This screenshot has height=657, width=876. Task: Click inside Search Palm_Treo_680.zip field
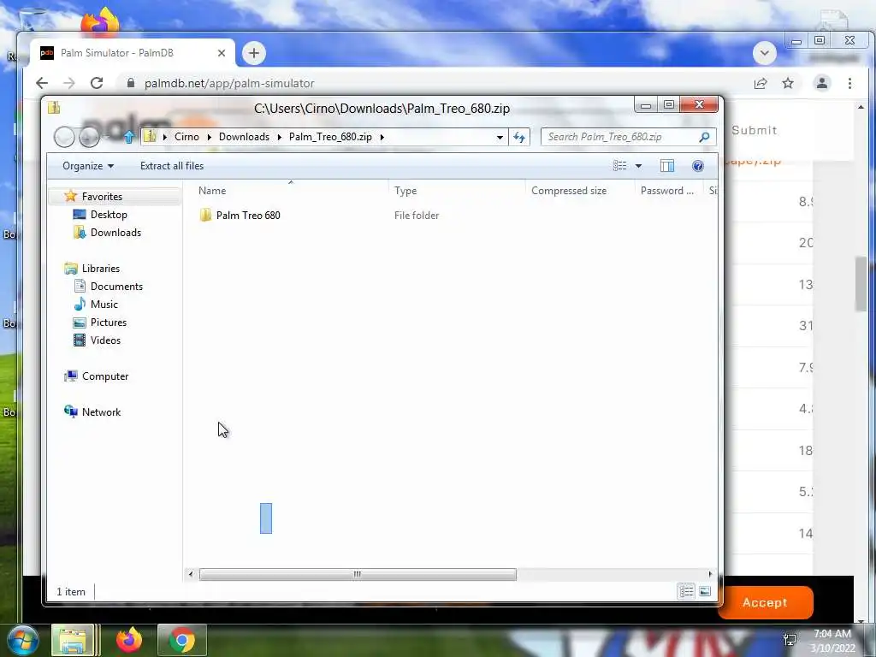(x=619, y=137)
